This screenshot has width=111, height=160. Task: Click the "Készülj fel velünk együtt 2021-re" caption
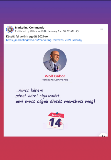[27, 36]
